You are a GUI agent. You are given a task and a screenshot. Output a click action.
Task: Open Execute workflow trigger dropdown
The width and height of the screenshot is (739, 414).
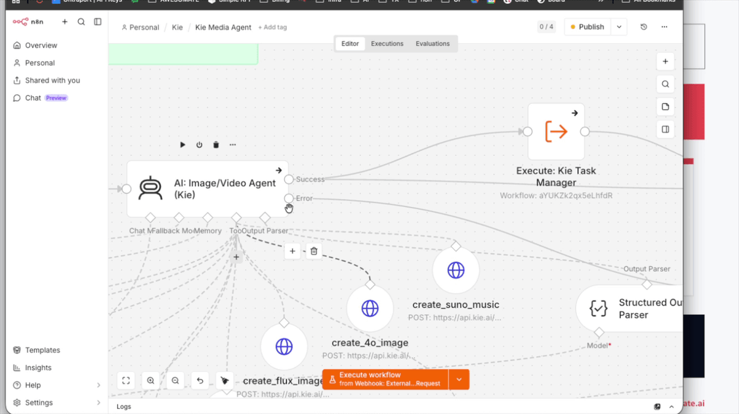459,379
